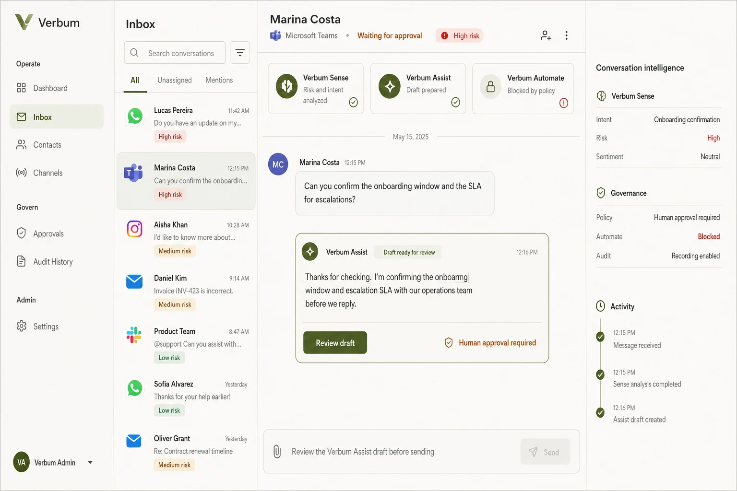Open the Verbum Sense status card
The height and width of the screenshot is (491, 737).
(316, 89)
